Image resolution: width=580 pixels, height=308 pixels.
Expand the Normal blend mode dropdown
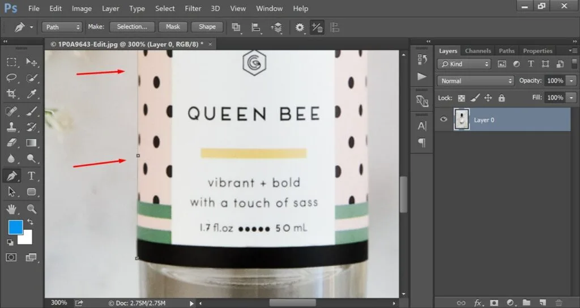pos(476,81)
